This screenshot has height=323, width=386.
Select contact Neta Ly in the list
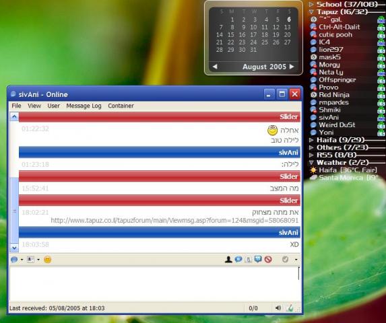331,72
